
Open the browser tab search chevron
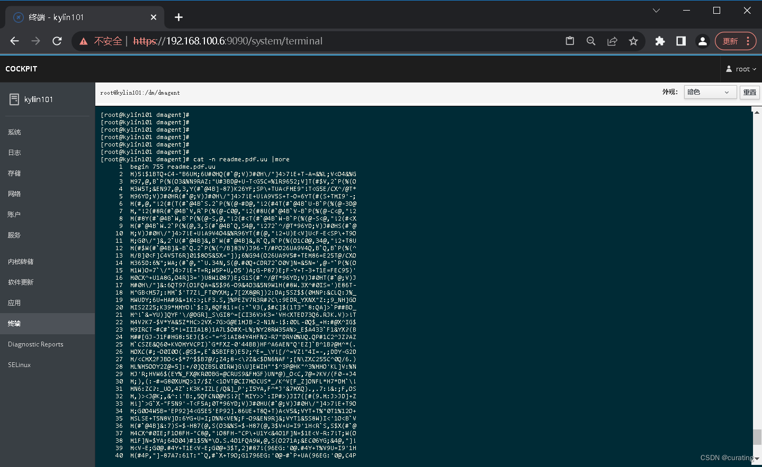[656, 10]
